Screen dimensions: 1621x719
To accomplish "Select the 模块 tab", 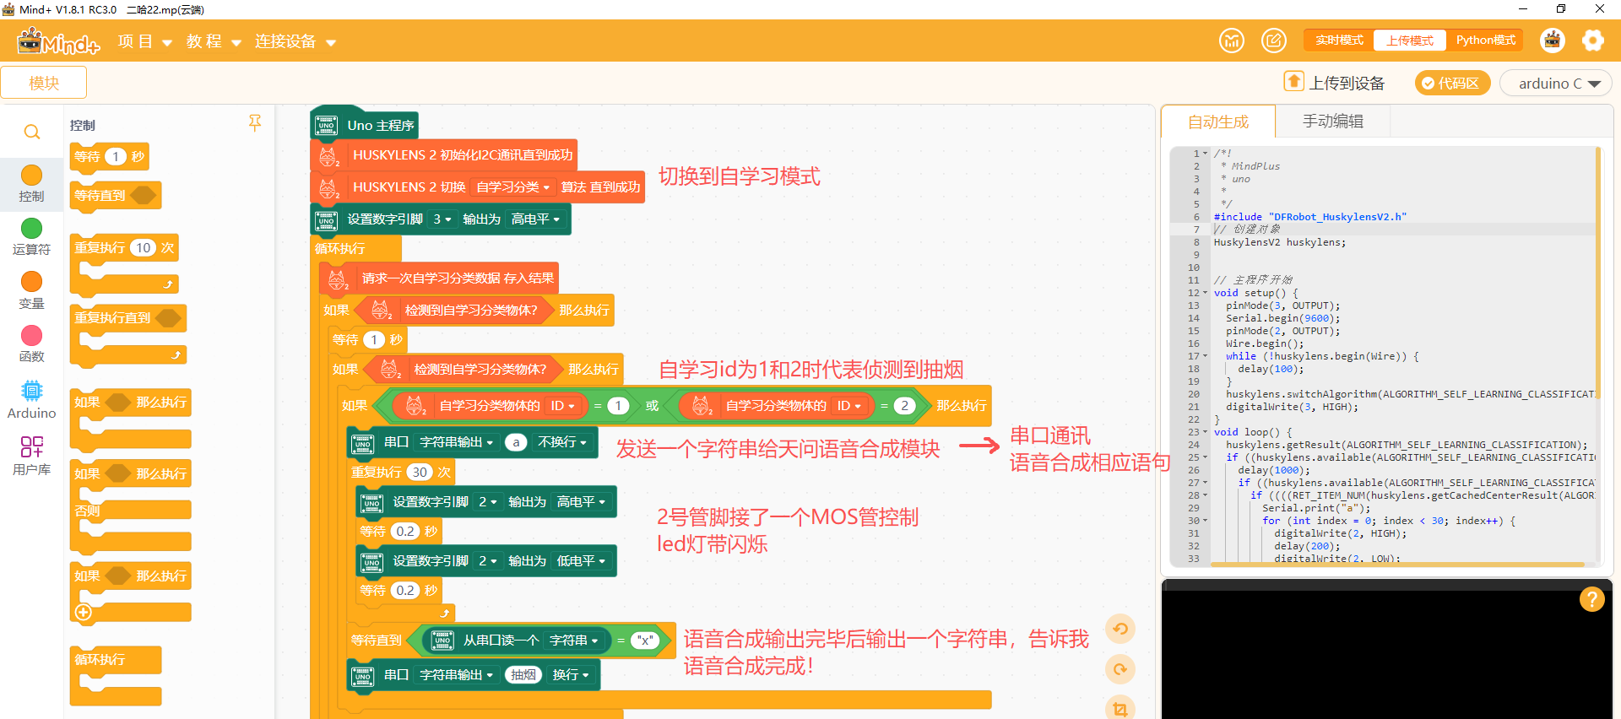I will 44,83.
